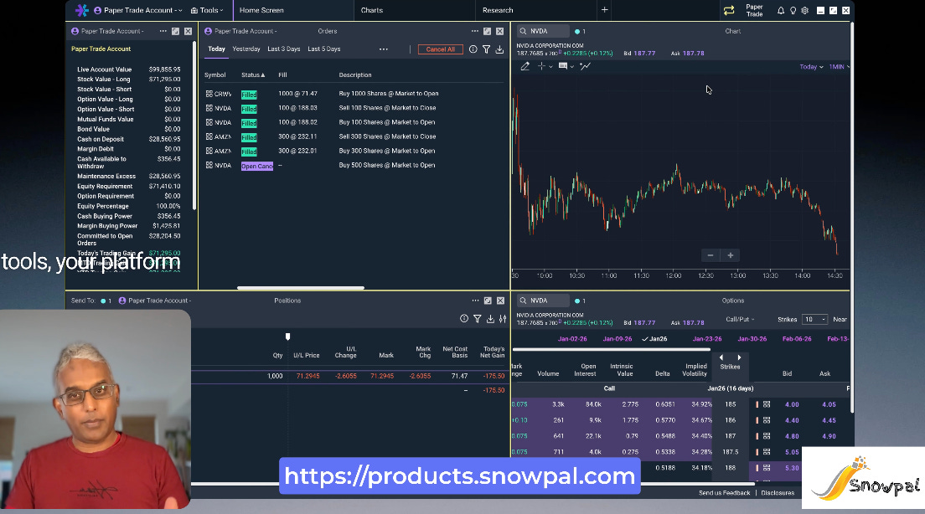The image size is (925, 514).
Task: Click the Cancel All button
Action: [x=440, y=49]
